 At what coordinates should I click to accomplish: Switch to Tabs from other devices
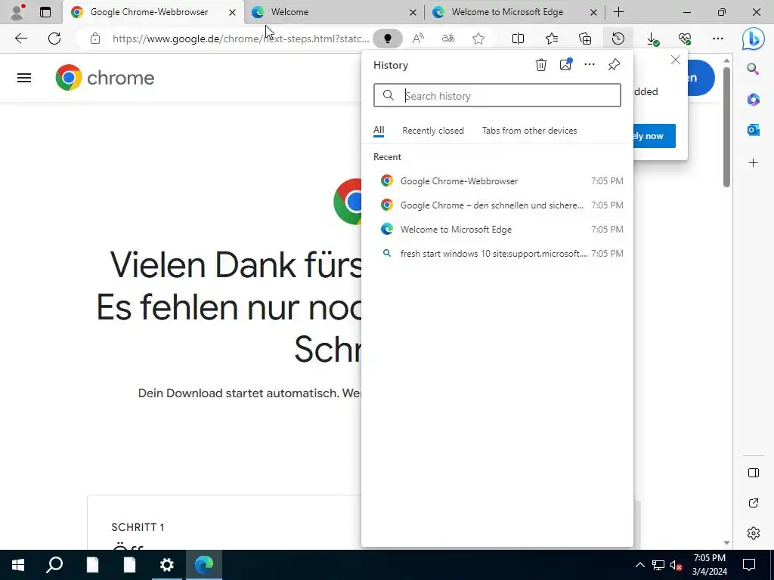(x=530, y=131)
